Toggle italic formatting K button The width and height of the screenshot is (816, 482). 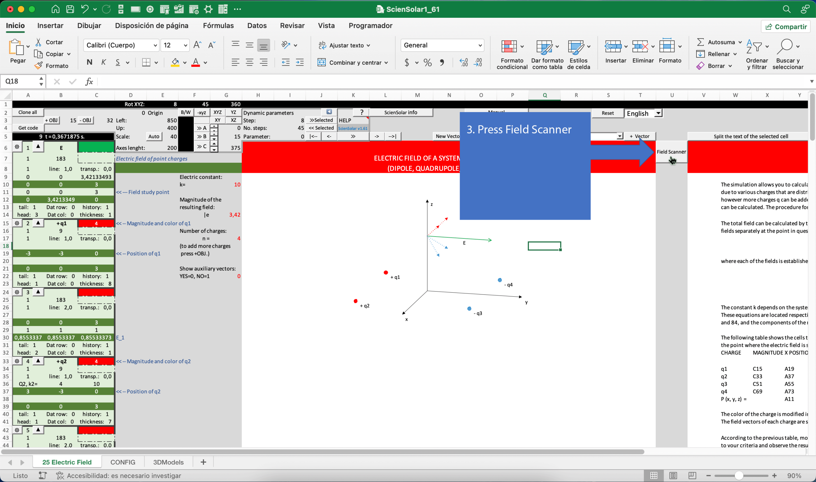tap(104, 62)
